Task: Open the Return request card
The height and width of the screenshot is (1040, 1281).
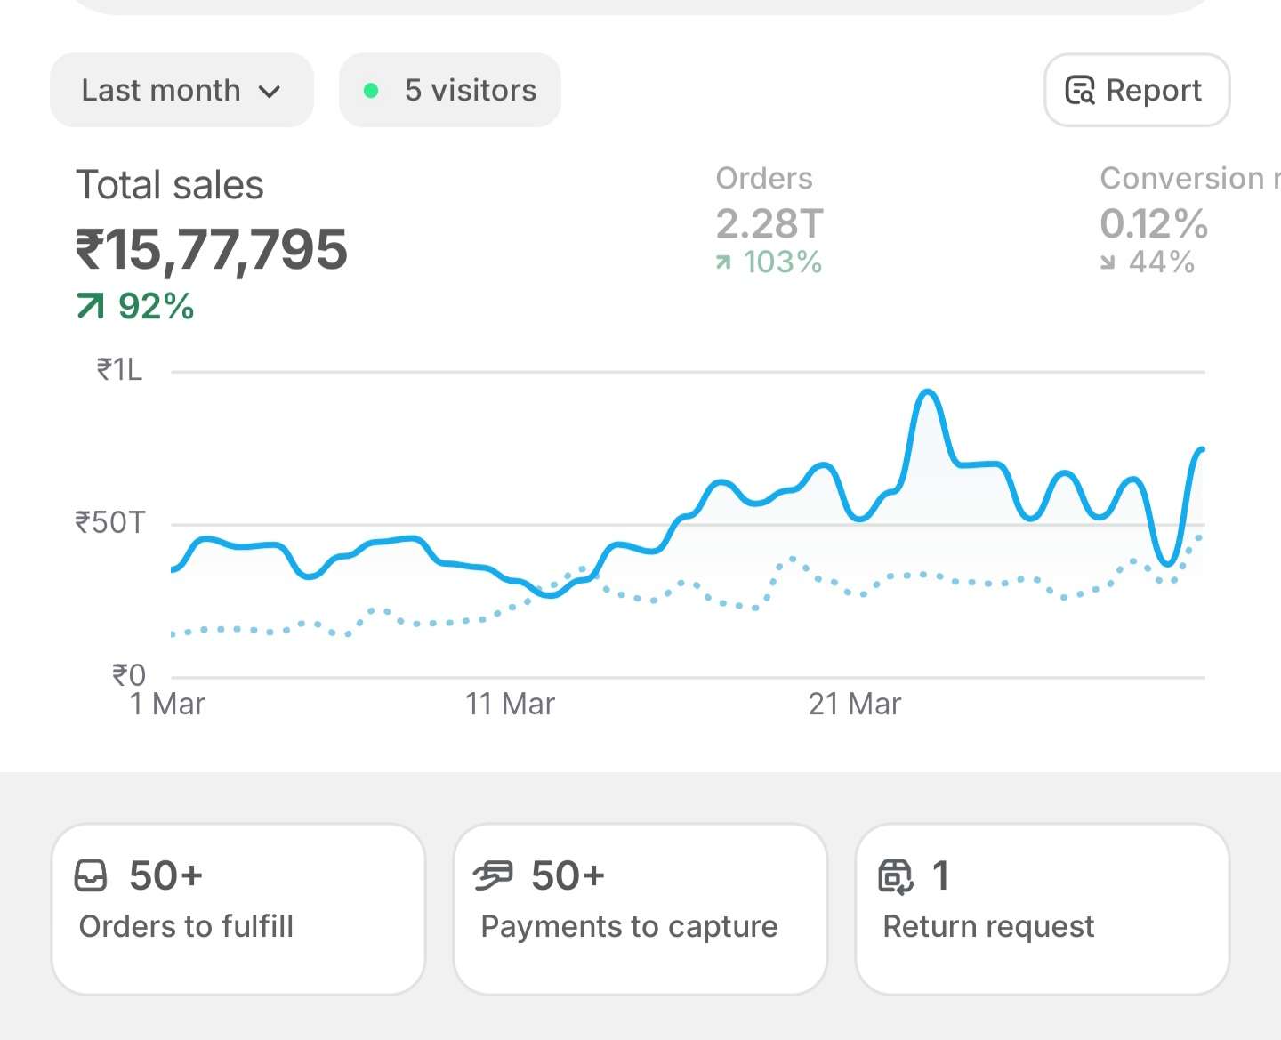Action: 1042,908
